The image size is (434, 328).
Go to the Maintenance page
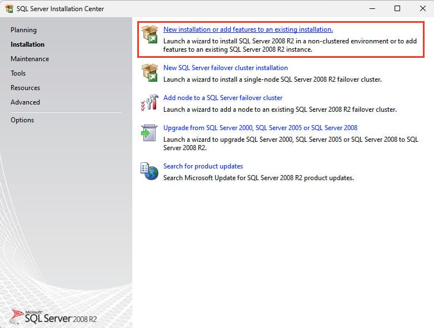tap(29, 59)
